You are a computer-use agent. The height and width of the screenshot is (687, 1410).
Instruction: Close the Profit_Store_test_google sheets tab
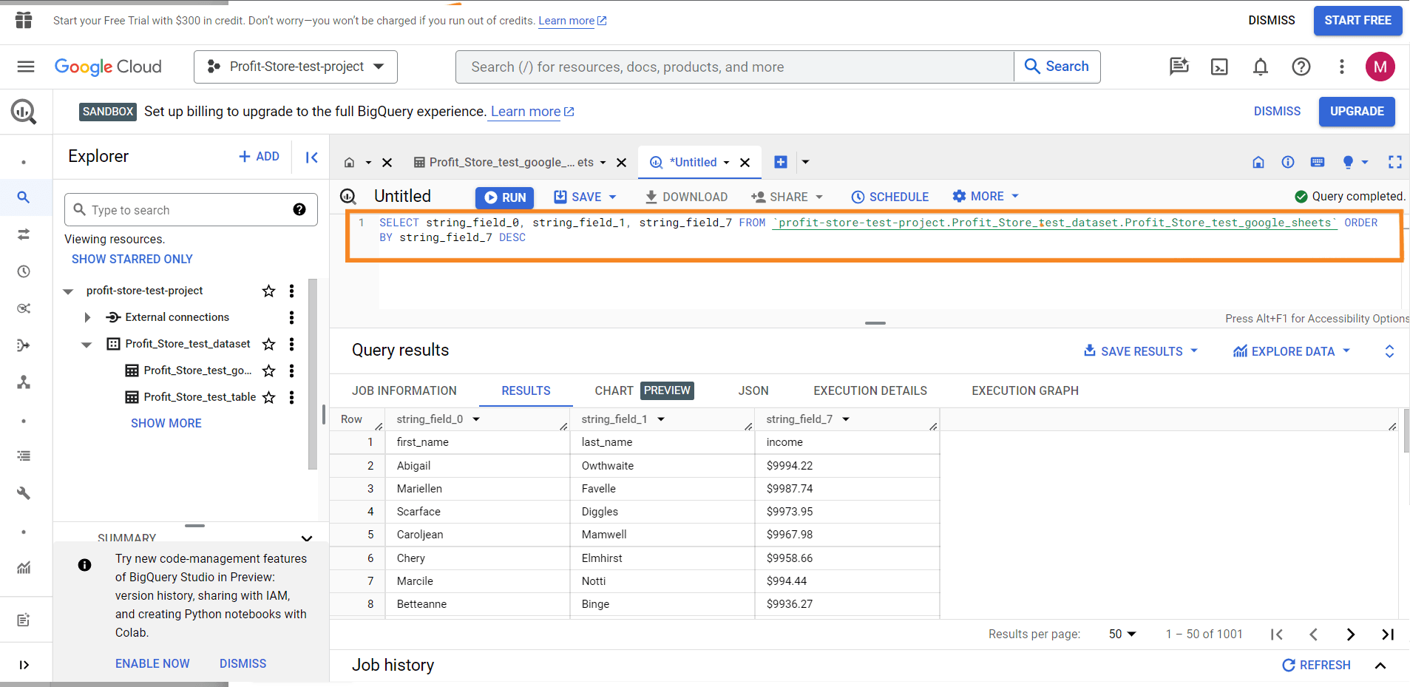coord(622,163)
